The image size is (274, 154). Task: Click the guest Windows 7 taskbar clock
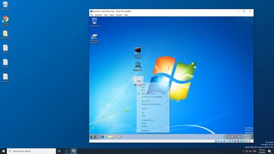[x=247, y=137]
